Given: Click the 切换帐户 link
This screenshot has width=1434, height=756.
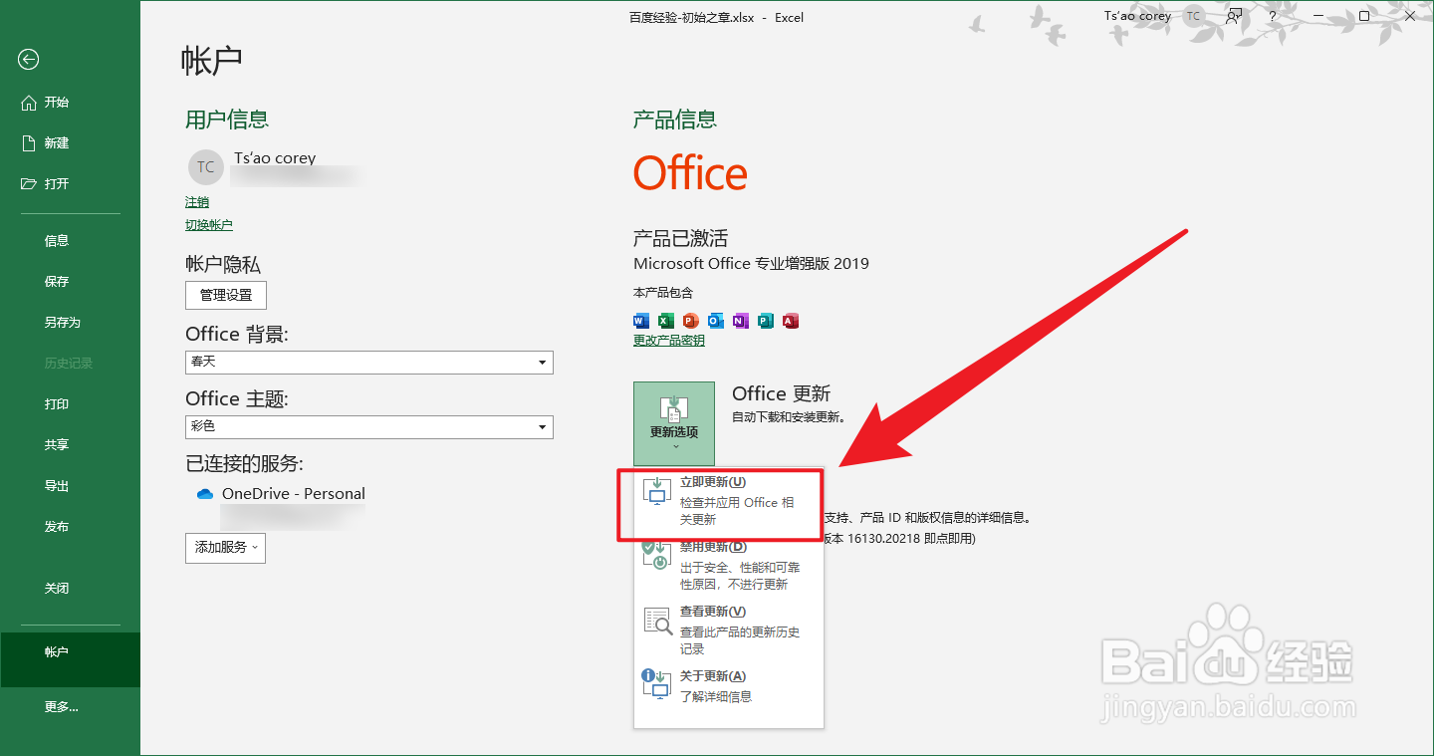Looking at the screenshot, I should pyautogui.click(x=209, y=225).
